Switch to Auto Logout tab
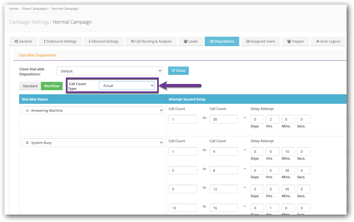This screenshot has height=222, width=354. [328, 41]
